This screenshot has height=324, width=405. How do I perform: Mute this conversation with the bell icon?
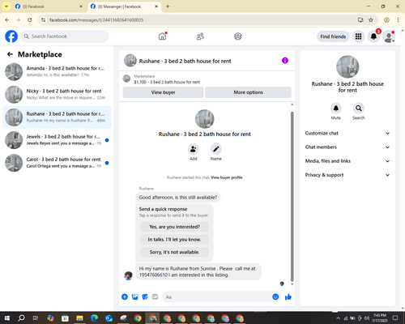point(336,109)
